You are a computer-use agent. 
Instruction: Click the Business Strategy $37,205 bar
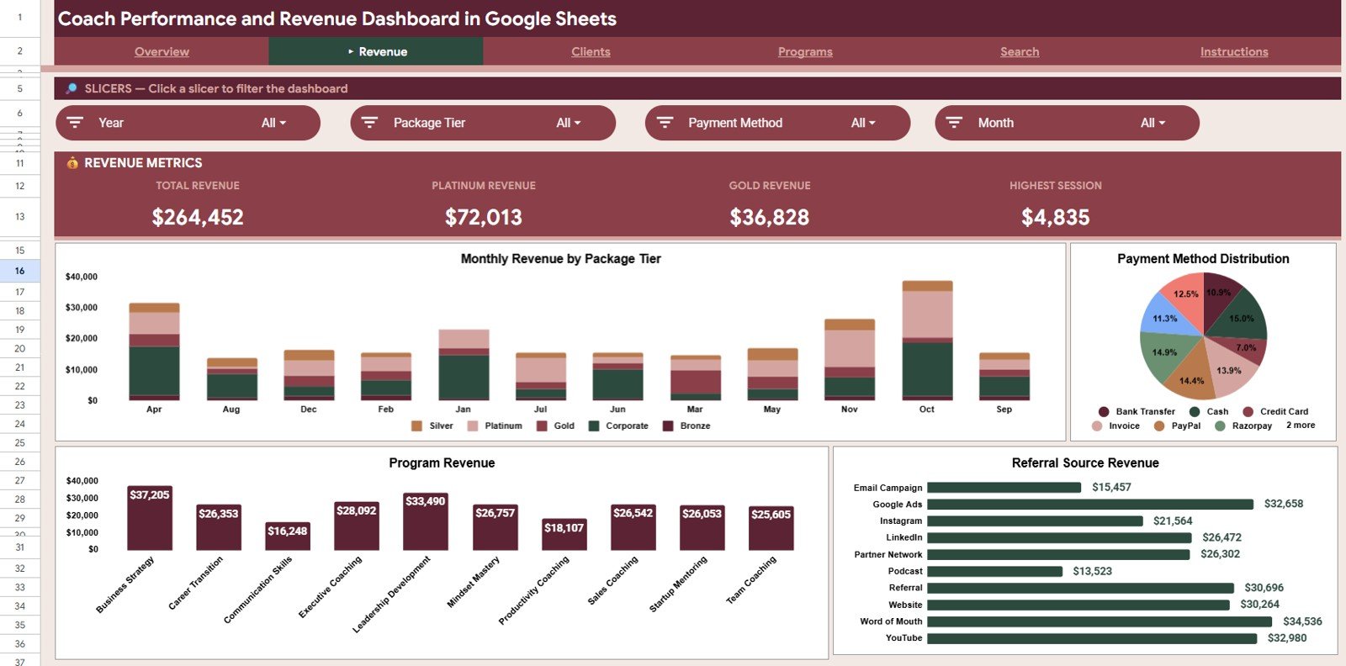150,518
